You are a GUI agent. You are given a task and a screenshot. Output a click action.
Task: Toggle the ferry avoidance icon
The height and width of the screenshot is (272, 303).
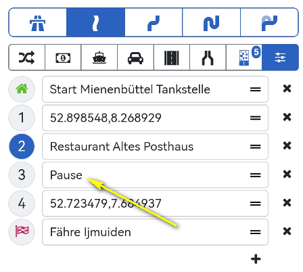click(x=99, y=58)
